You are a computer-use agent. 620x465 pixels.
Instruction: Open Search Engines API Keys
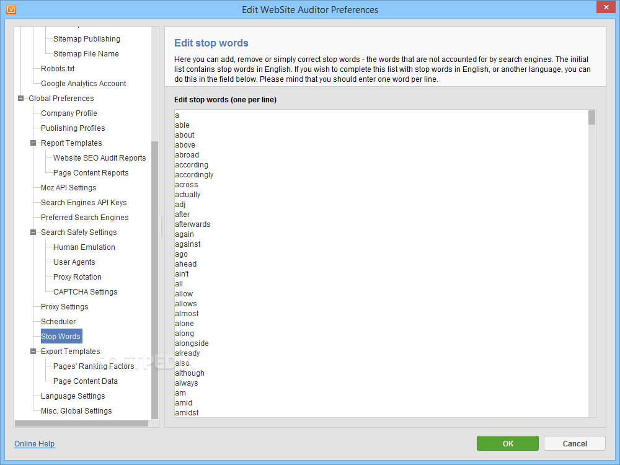(x=84, y=203)
